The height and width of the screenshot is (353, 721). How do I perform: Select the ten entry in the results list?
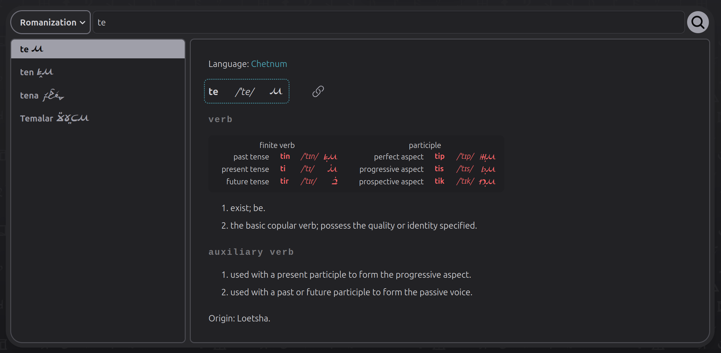click(98, 72)
